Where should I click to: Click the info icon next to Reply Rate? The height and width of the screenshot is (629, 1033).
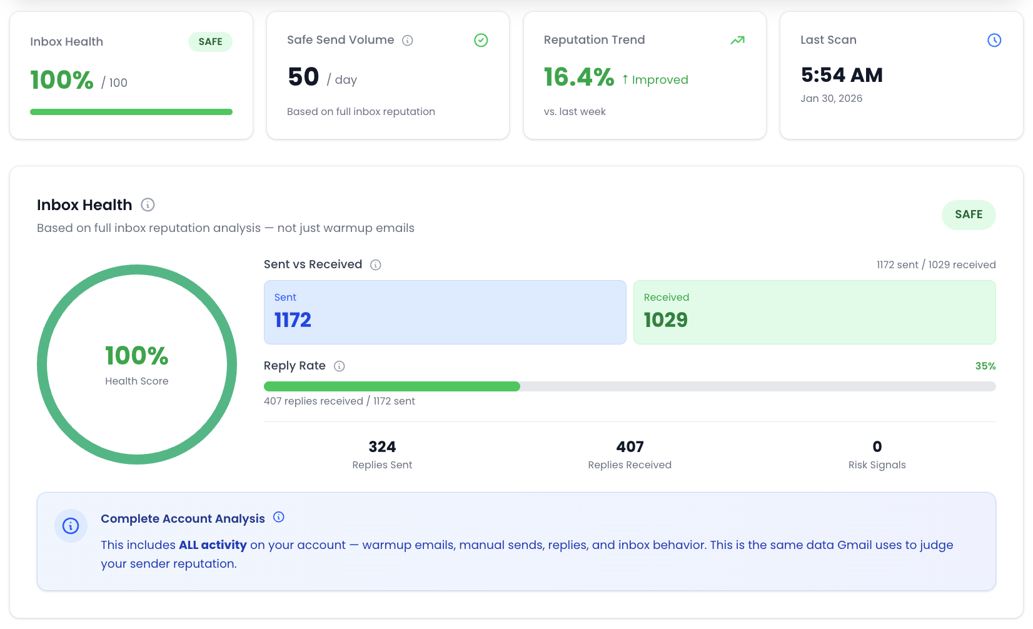click(340, 366)
